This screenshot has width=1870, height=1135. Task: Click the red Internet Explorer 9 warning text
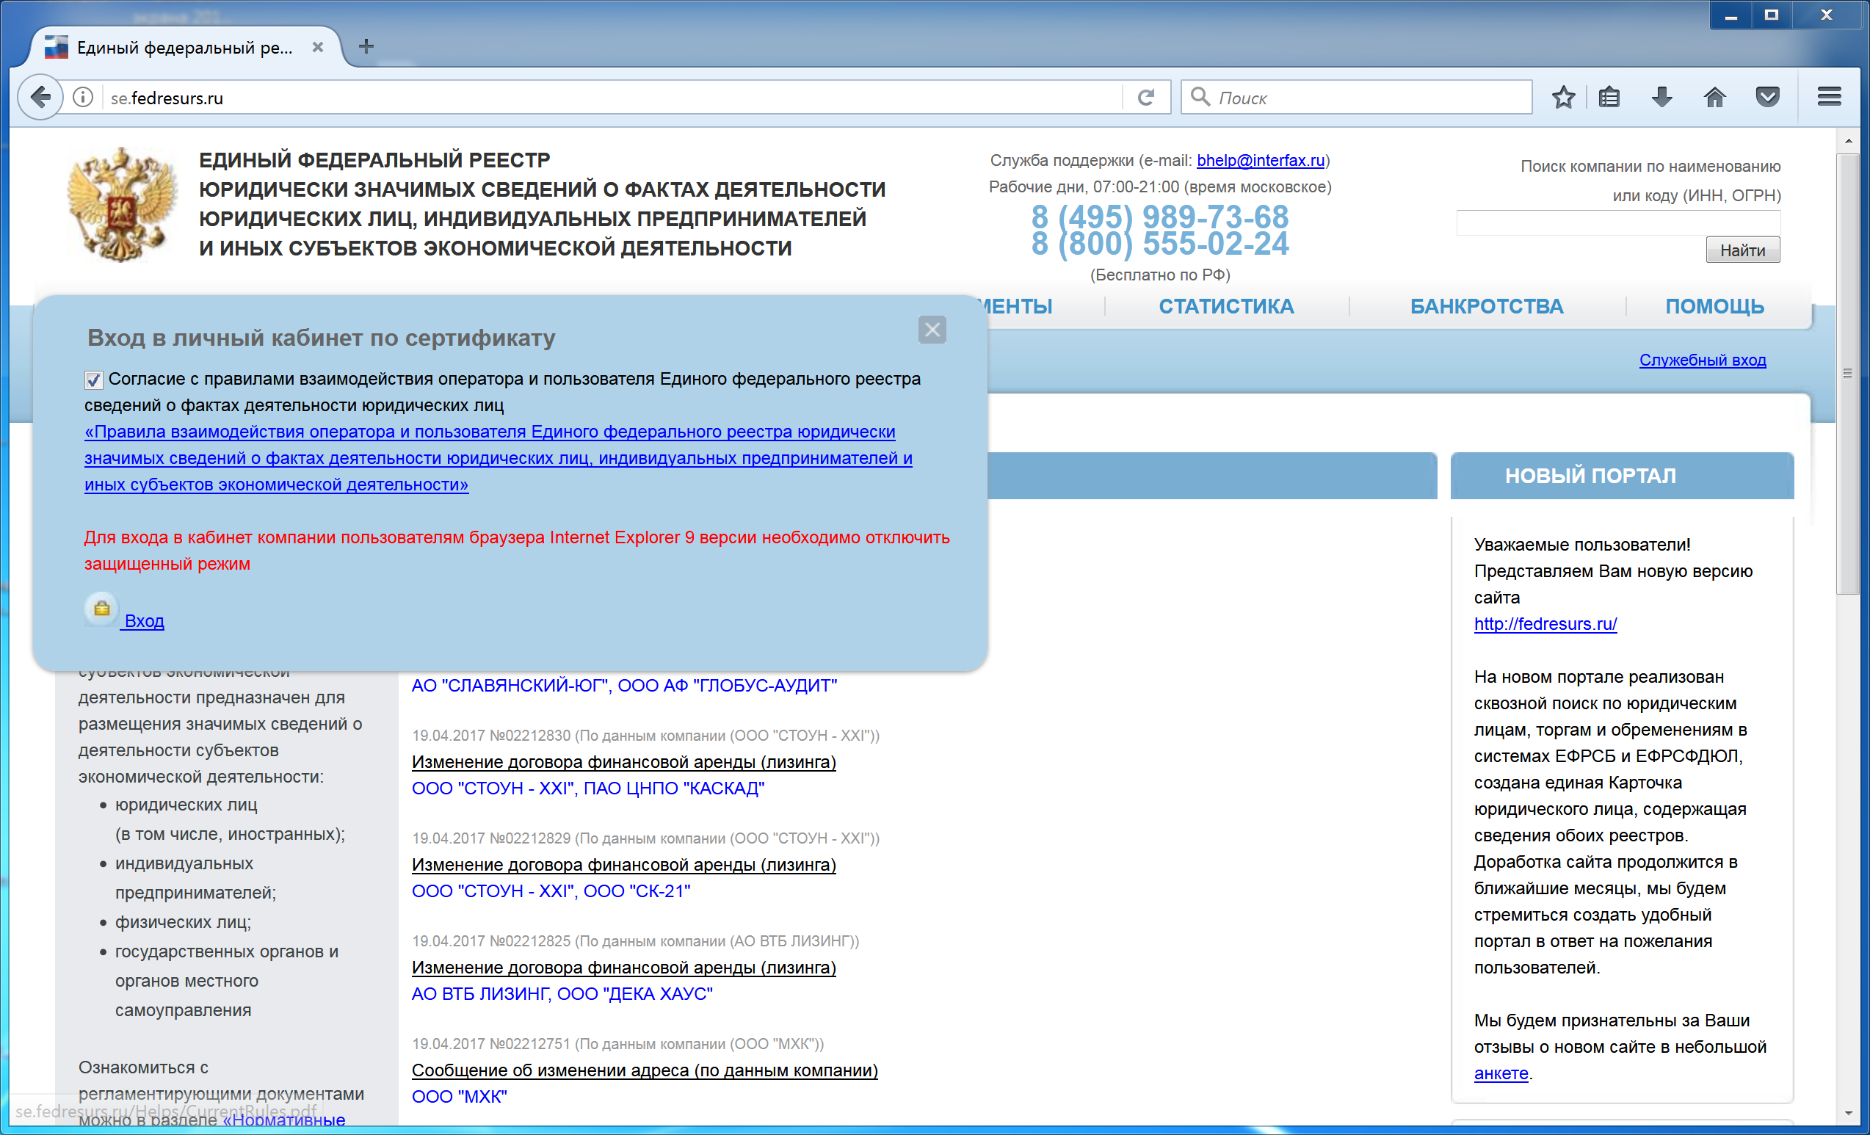(x=516, y=550)
